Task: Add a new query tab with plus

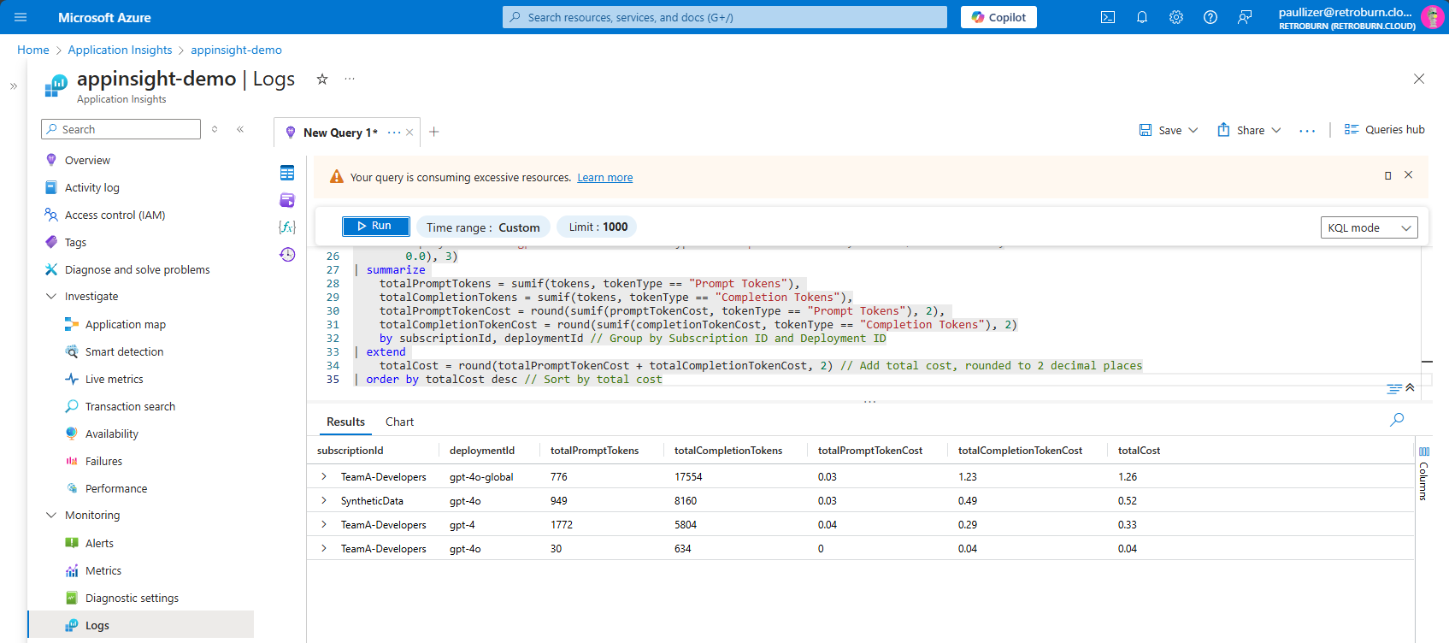Action: click(x=434, y=132)
